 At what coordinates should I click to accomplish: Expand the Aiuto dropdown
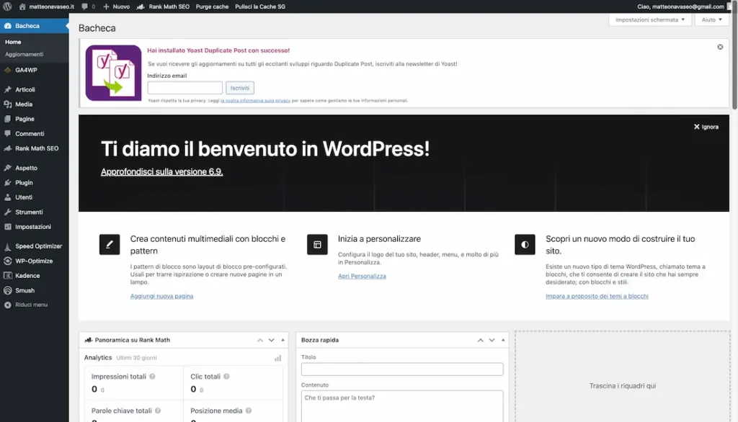tap(711, 19)
